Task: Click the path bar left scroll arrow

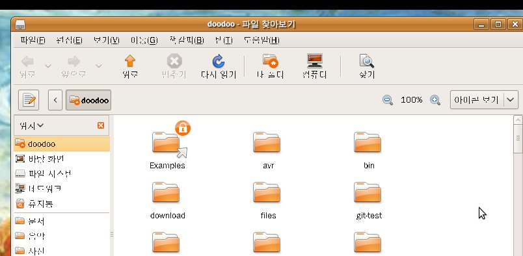Action: point(55,100)
